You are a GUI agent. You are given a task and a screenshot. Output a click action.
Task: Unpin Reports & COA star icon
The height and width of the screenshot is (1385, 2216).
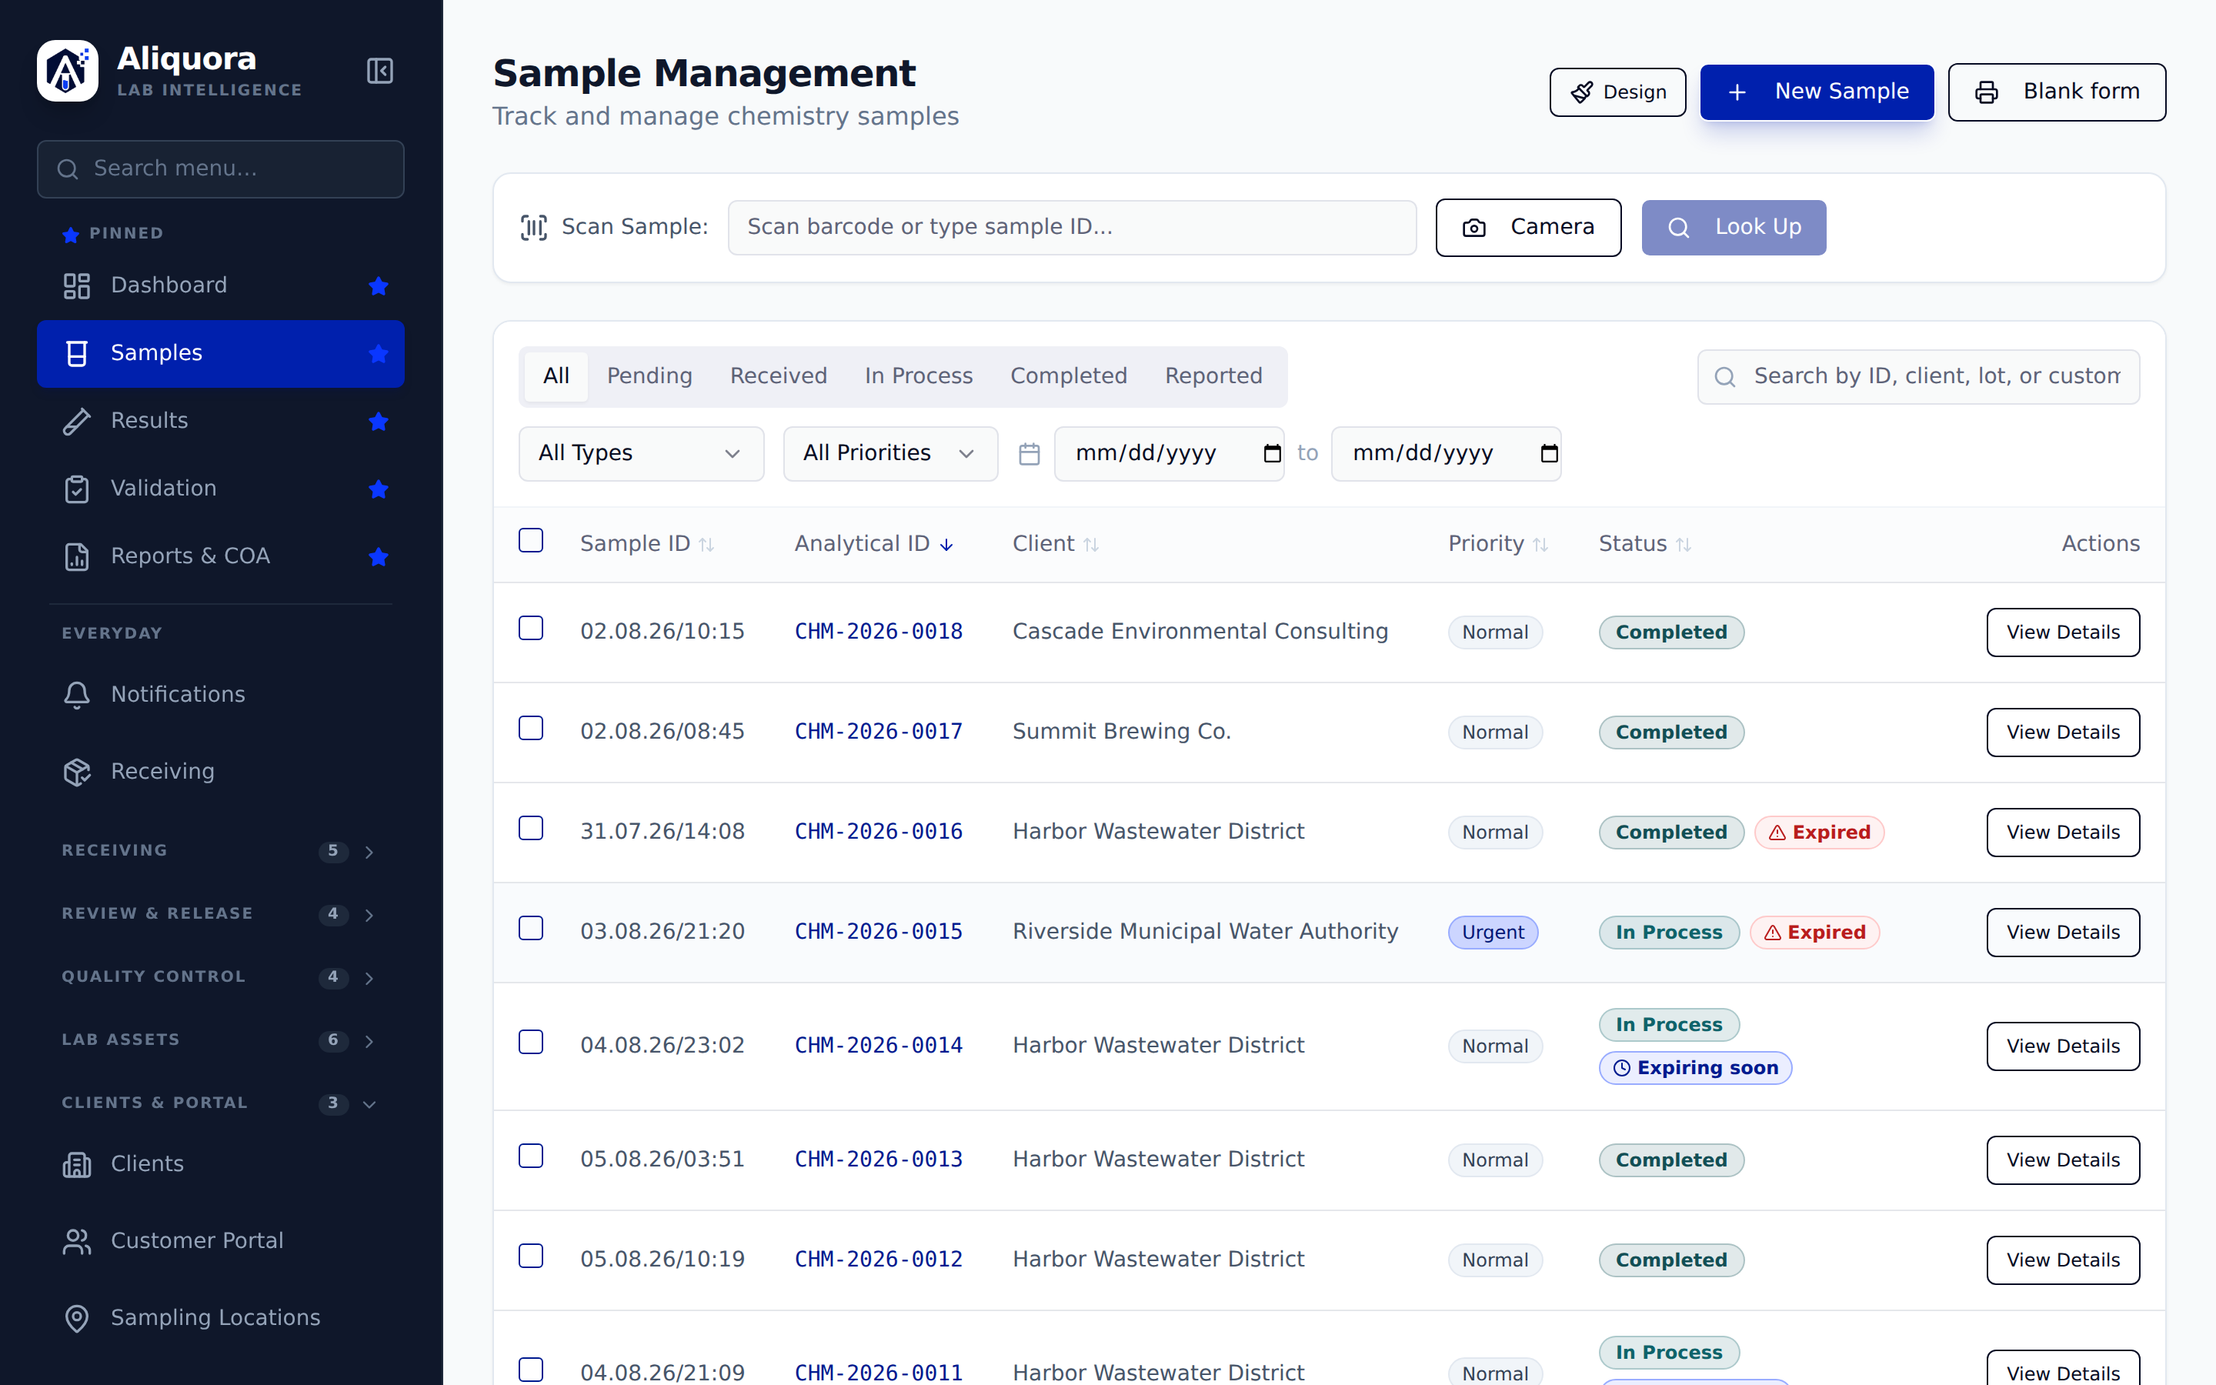coord(379,557)
